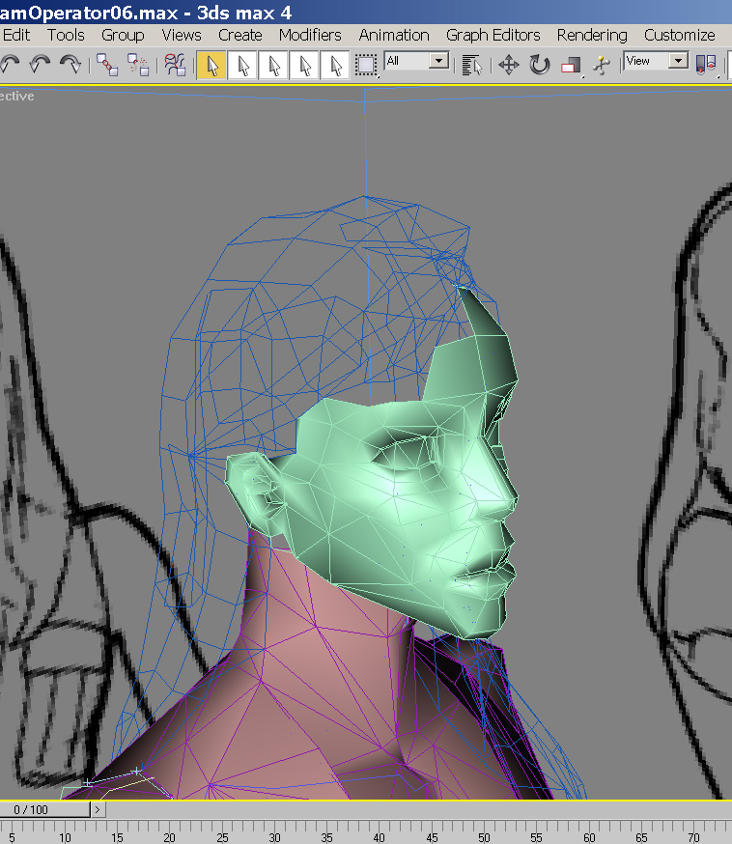
Task: Open the Rendering menu
Action: tap(591, 35)
